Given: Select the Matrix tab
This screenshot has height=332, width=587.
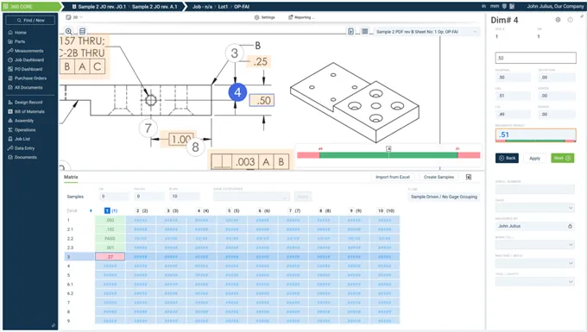Looking at the screenshot, I should coord(71,178).
